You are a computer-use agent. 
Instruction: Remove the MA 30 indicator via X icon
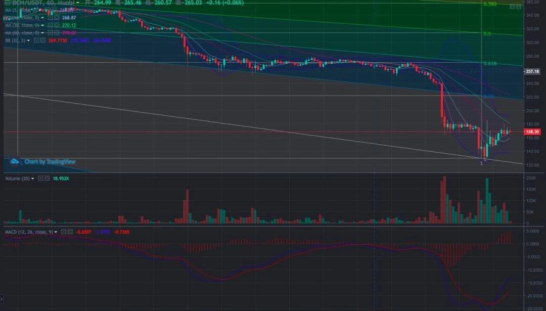point(56,25)
